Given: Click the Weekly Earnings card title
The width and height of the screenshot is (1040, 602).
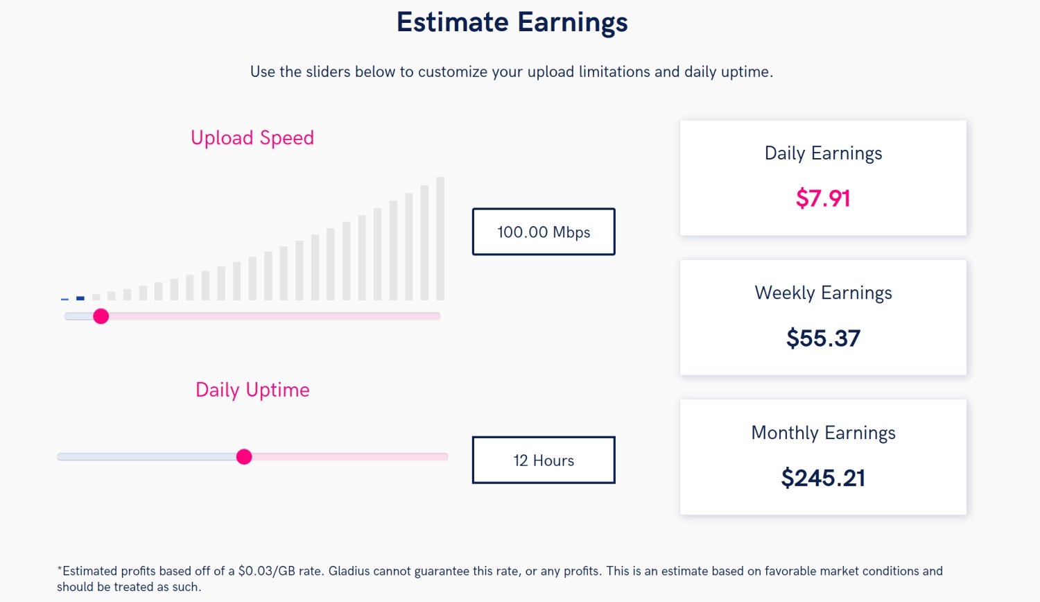Looking at the screenshot, I should click(823, 293).
